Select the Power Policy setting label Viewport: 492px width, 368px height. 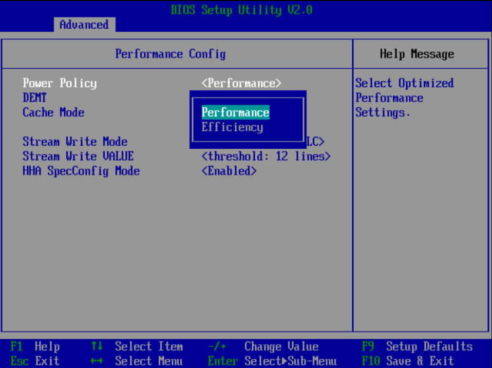coord(60,83)
